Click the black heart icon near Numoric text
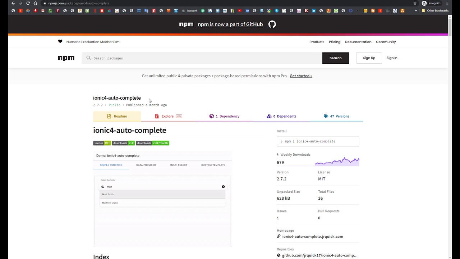Image resolution: width=460 pixels, height=259 pixels. (60, 41)
